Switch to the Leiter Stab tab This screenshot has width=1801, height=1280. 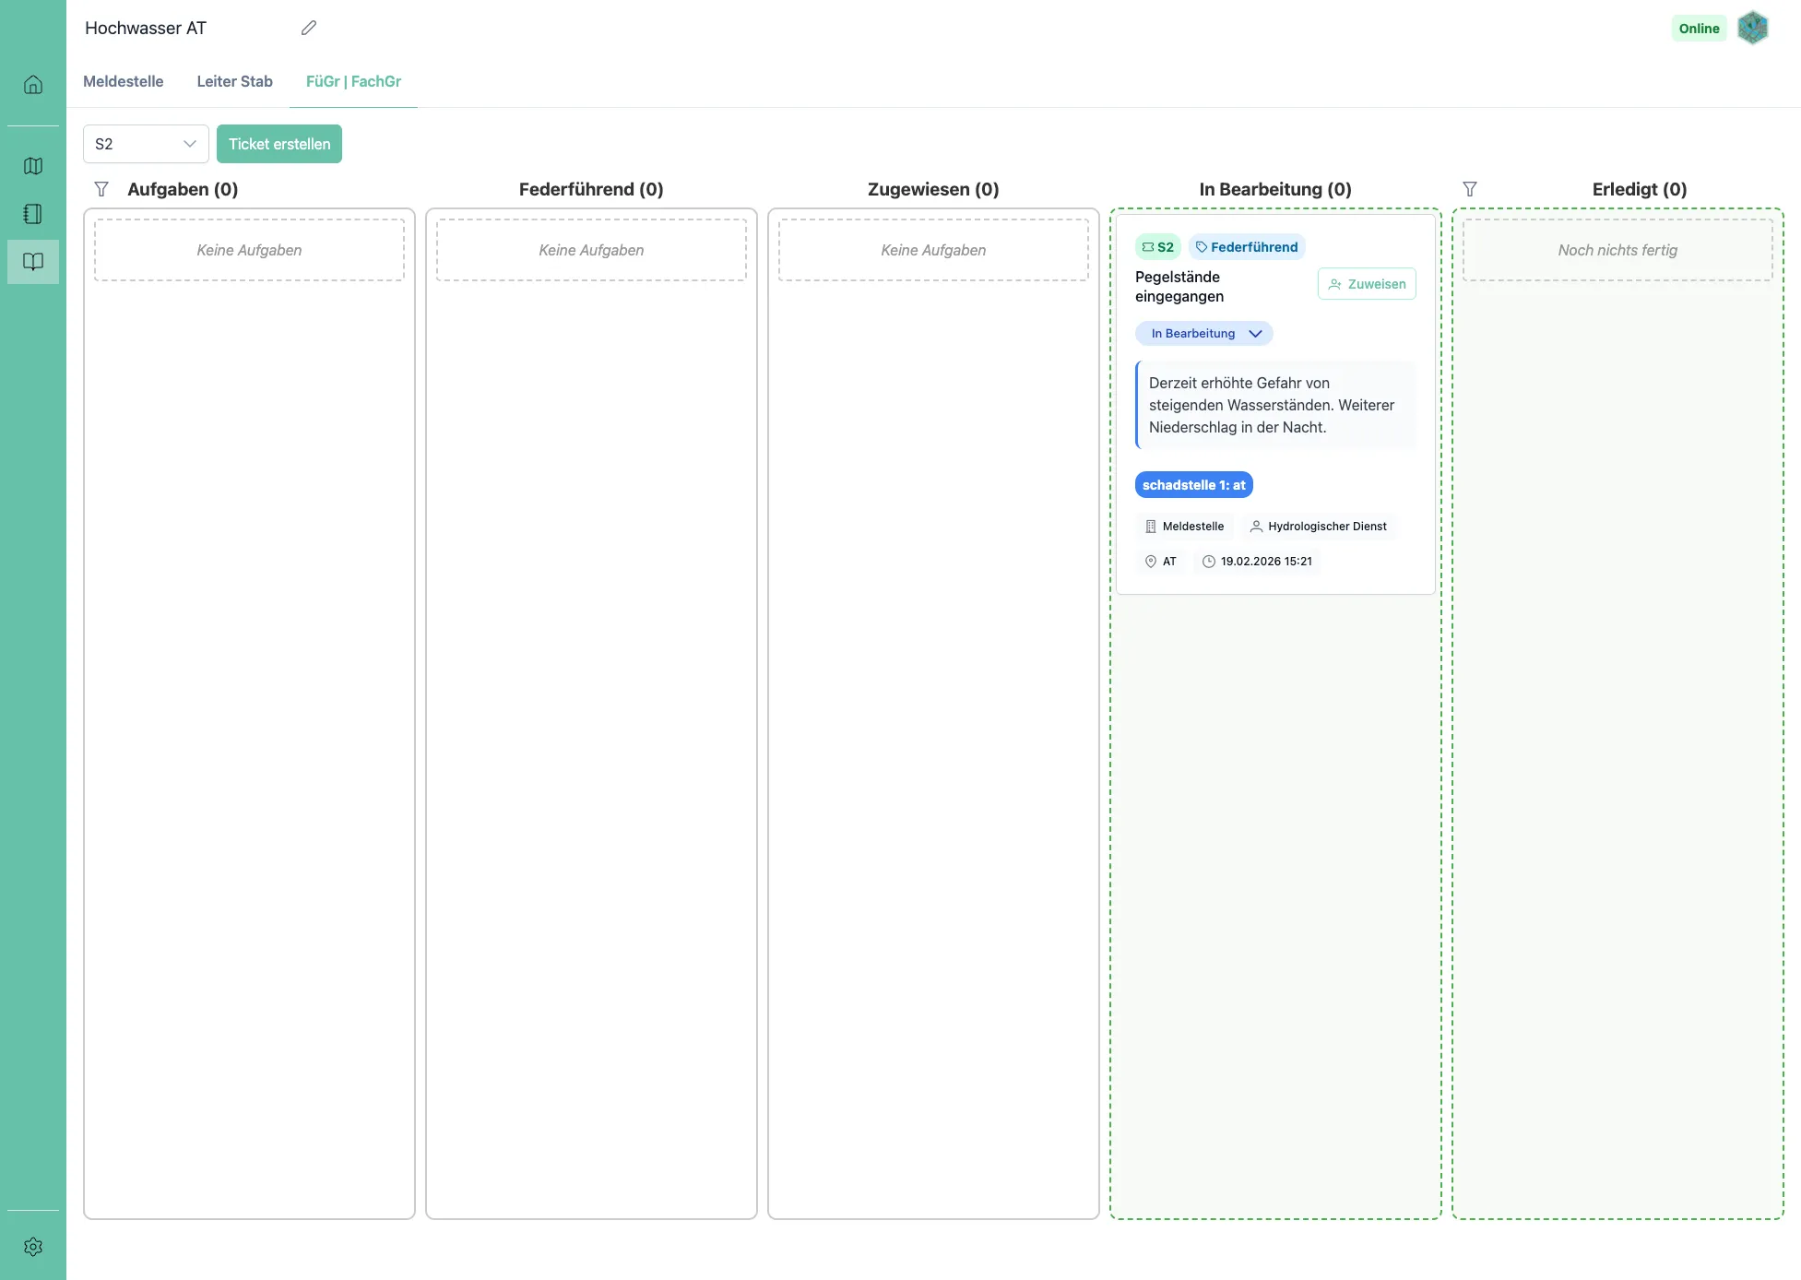[234, 81]
